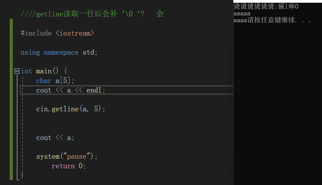Click the iostream header name
Image resolution: width=322 pixels, height=185 pixels.
coord(75,33)
